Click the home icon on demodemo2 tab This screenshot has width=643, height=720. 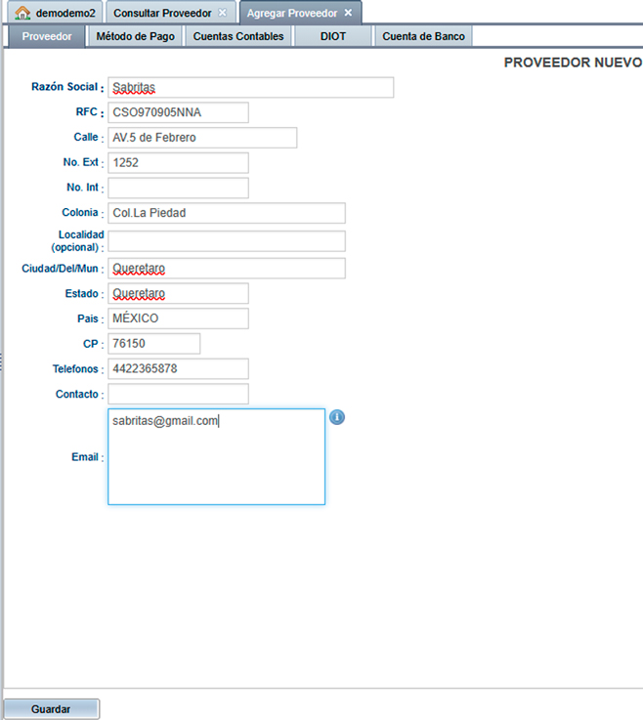pyautogui.click(x=22, y=13)
